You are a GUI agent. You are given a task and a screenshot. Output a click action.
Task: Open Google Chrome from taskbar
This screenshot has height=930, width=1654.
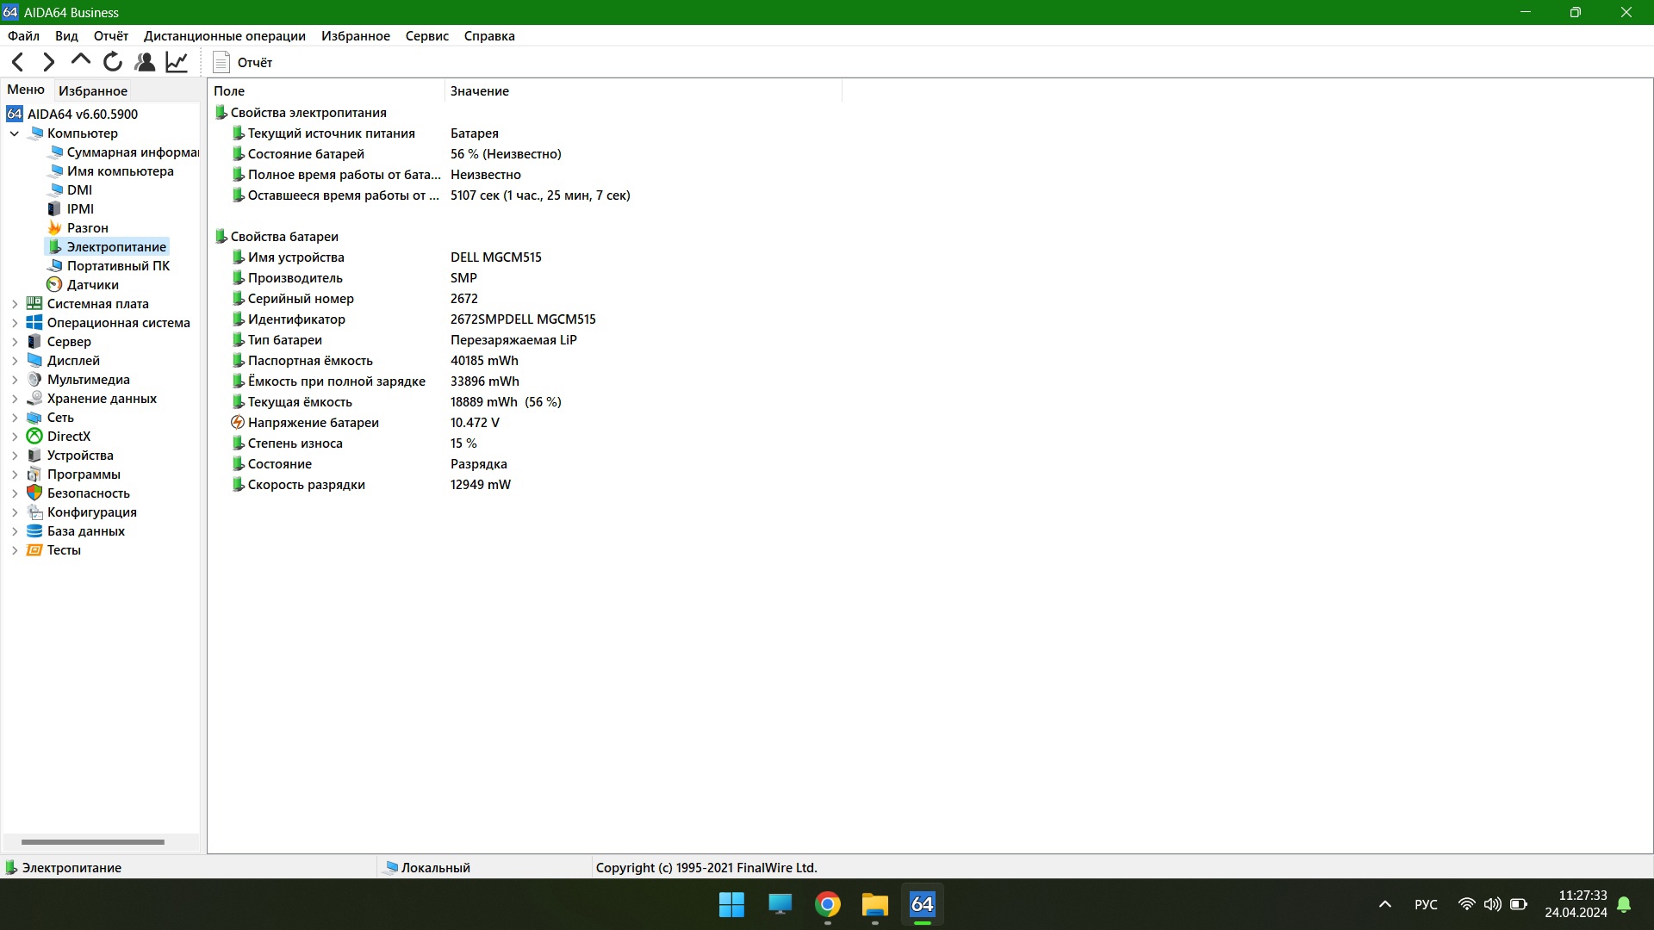828,905
